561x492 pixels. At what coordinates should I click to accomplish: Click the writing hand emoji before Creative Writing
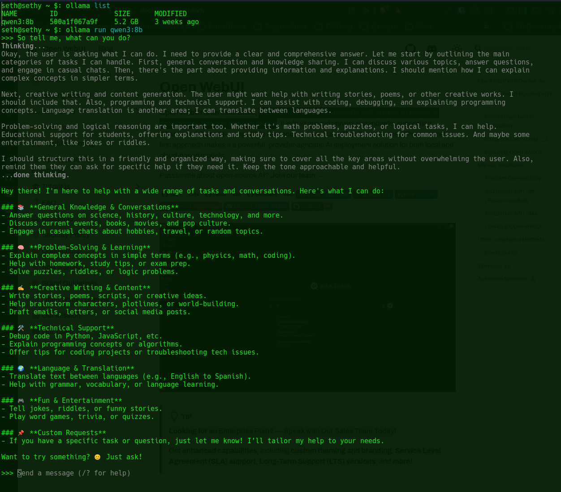click(21, 288)
